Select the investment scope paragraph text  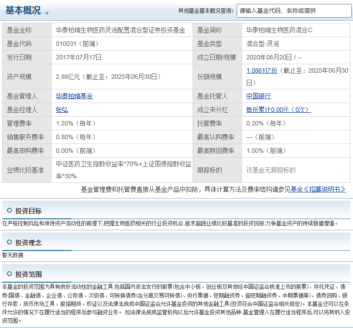click(x=176, y=304)
